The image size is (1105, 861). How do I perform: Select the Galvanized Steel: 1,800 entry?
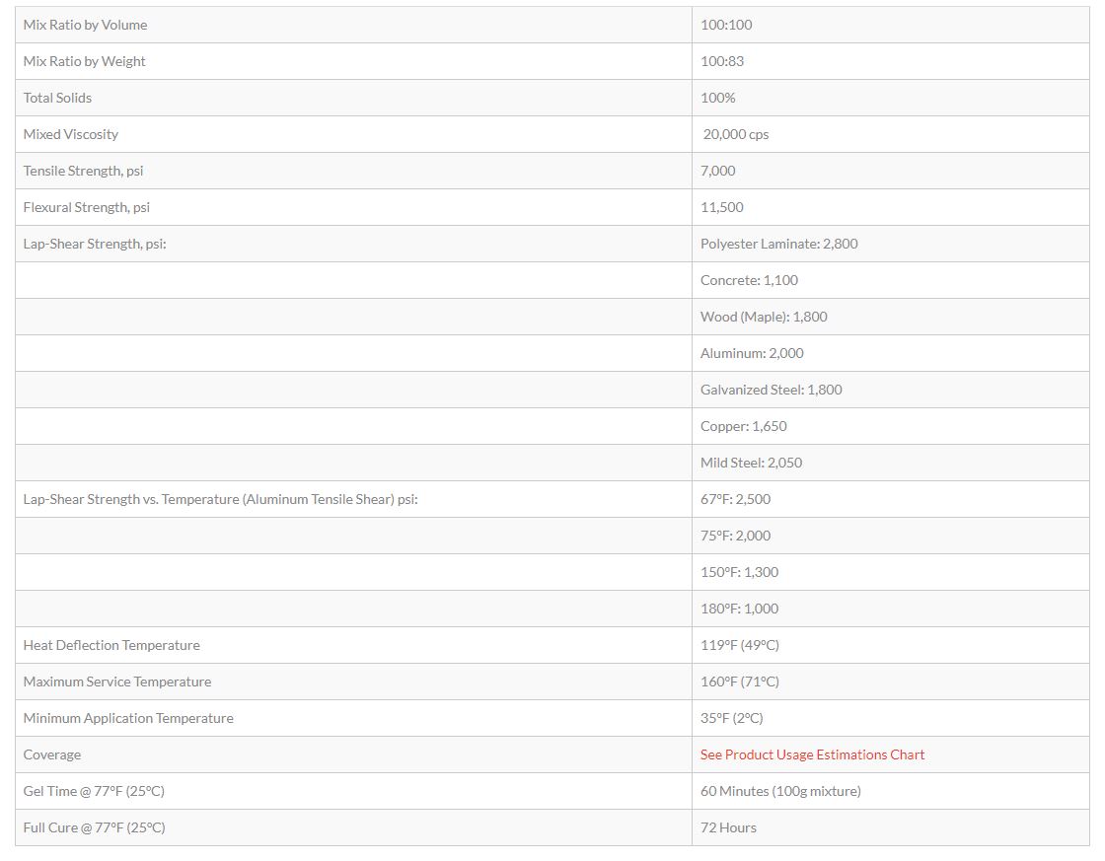[771, 390]
